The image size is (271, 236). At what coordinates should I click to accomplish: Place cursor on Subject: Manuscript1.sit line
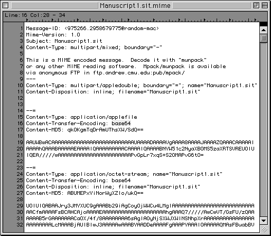[64, 41]
